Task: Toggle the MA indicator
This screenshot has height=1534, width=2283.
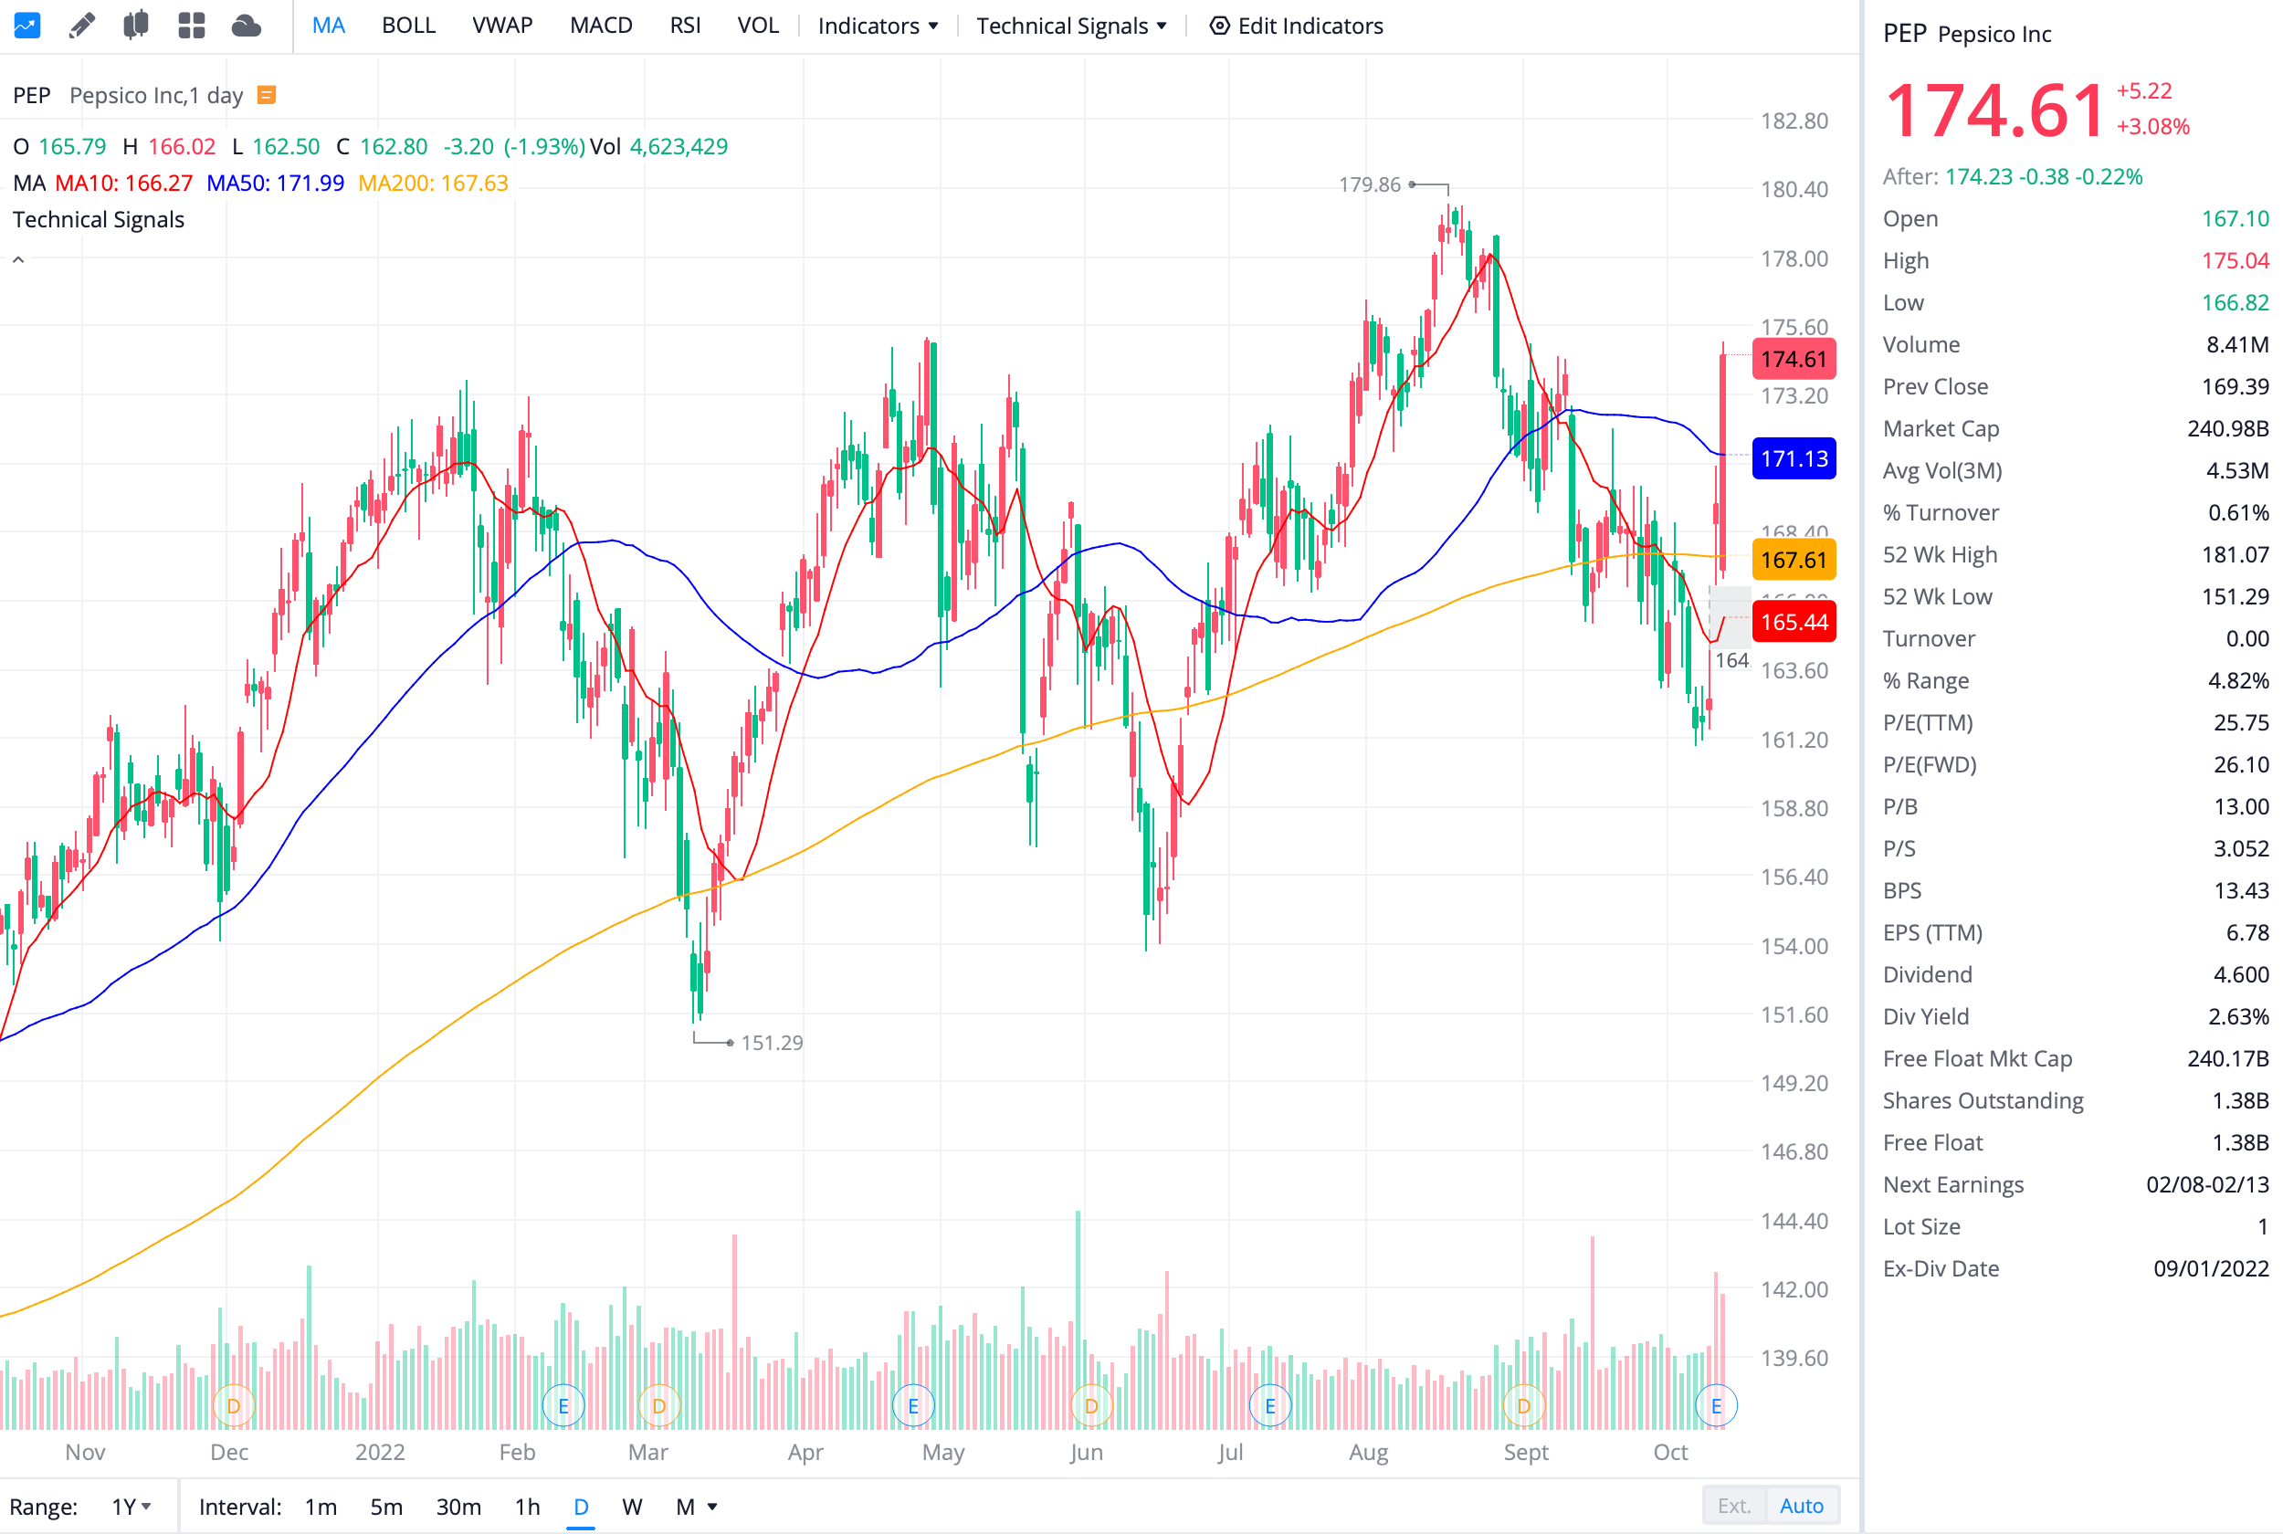Action: click(x=328, y=26)
